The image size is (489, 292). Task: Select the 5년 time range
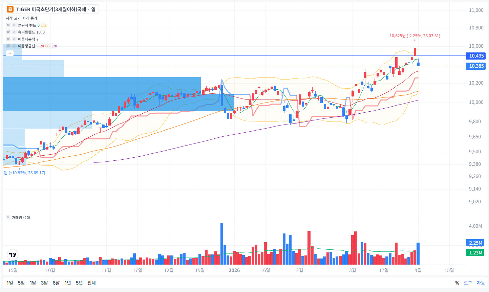pyautogui.click(x=79, y=283)
